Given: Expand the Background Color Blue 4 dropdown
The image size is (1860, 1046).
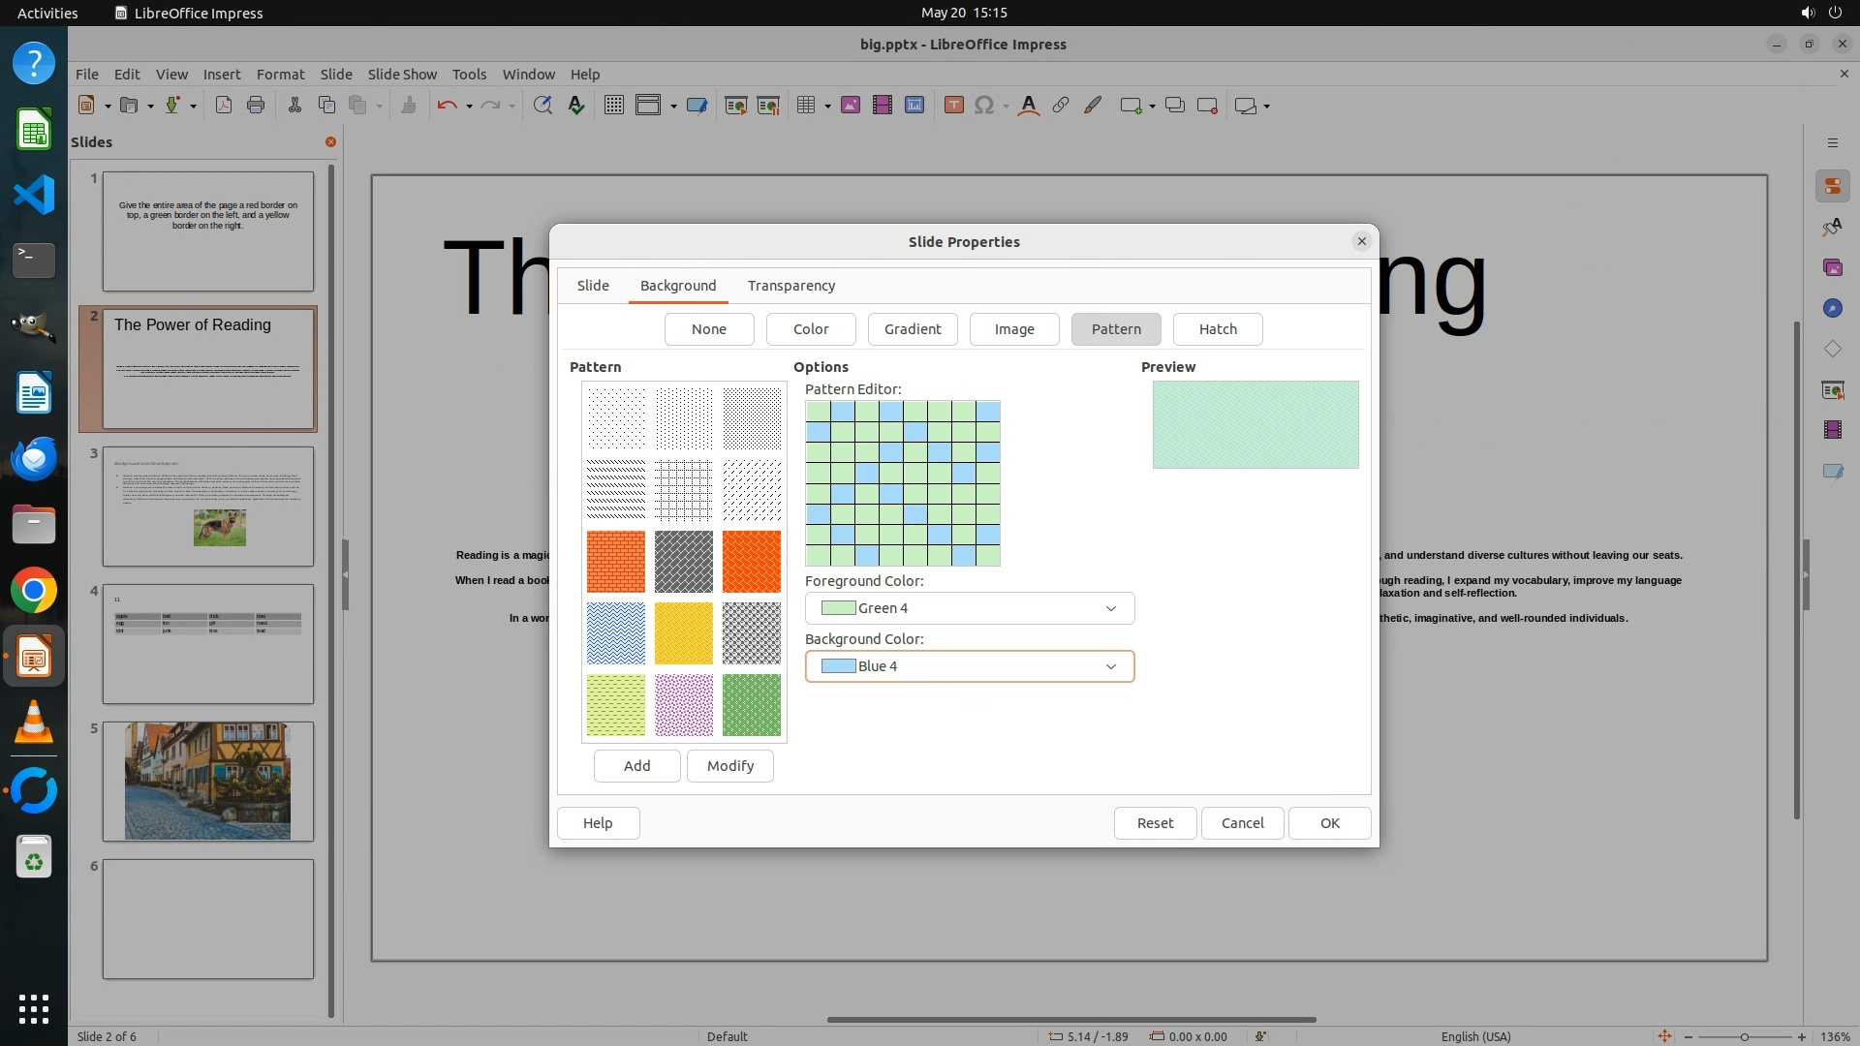Looking at the screenshot, I should [x=1111, y=666].
